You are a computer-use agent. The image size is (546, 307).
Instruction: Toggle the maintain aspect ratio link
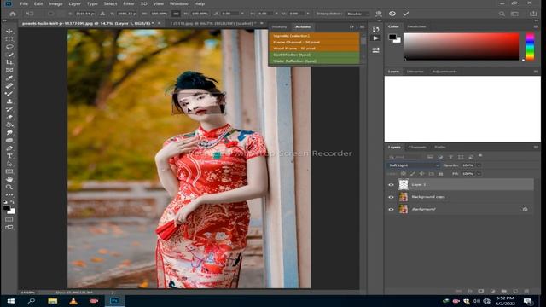(x=176, y=14)
